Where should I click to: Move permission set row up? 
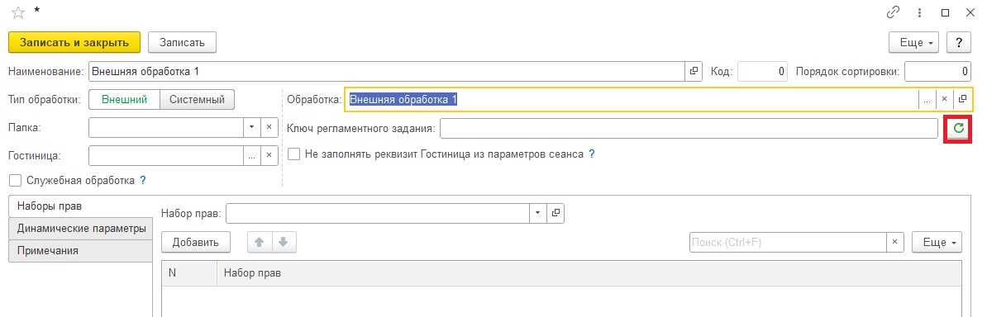(x=259, y=242)
